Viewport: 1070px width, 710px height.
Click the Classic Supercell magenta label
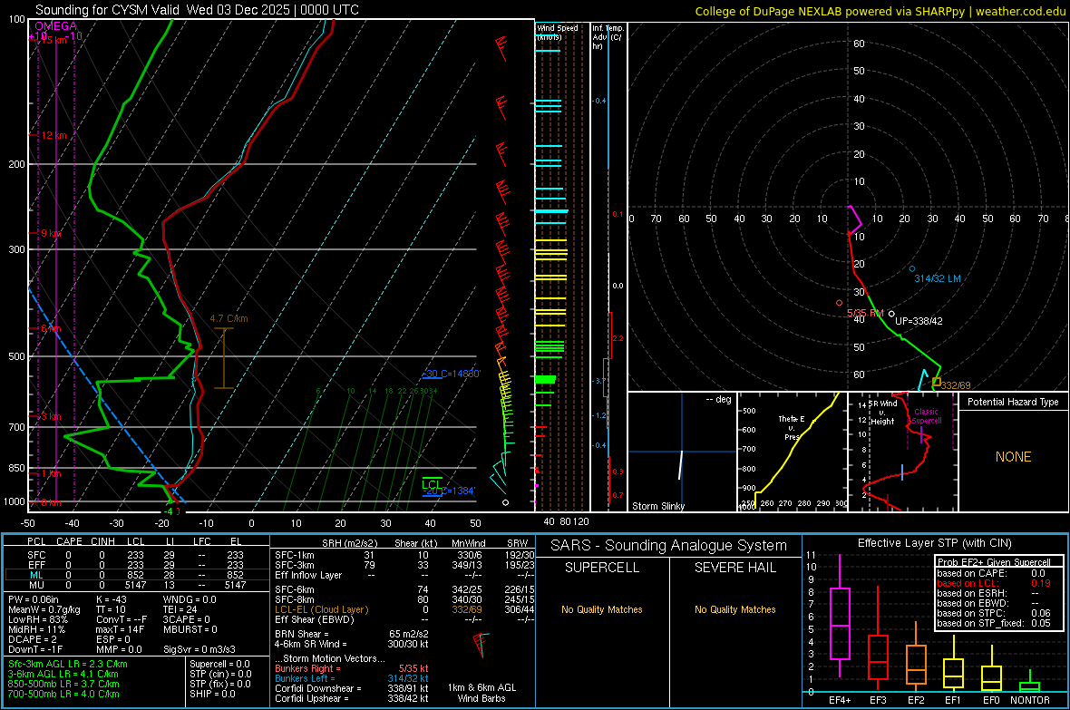(x=926, y=416)
